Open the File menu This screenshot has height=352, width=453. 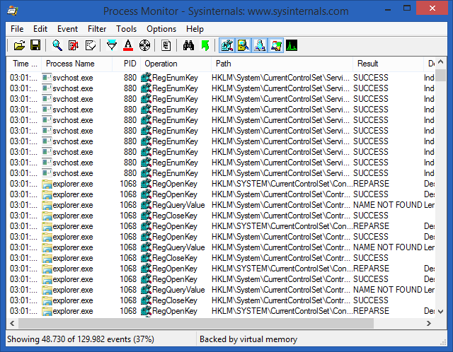coord(17,29)
